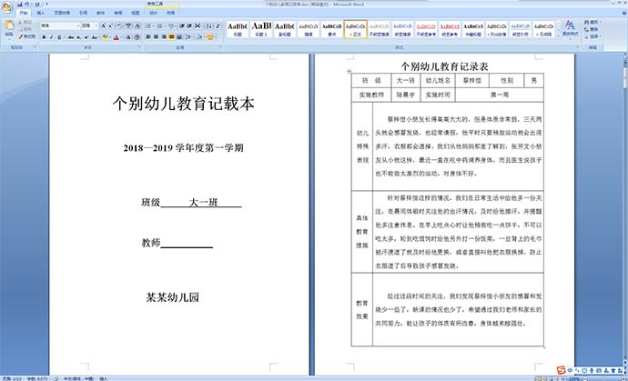Open Help via blue question mark
628x381 pixels.
point(623,13)
